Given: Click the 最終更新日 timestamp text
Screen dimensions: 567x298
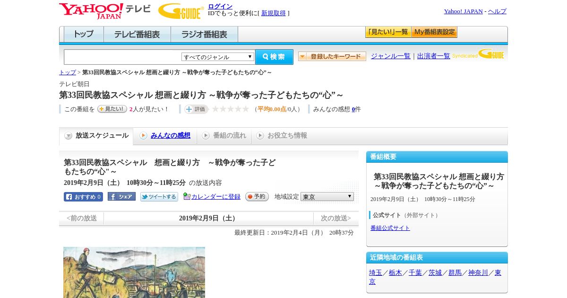Looking at the screenshot, I should tap(294, 233).
